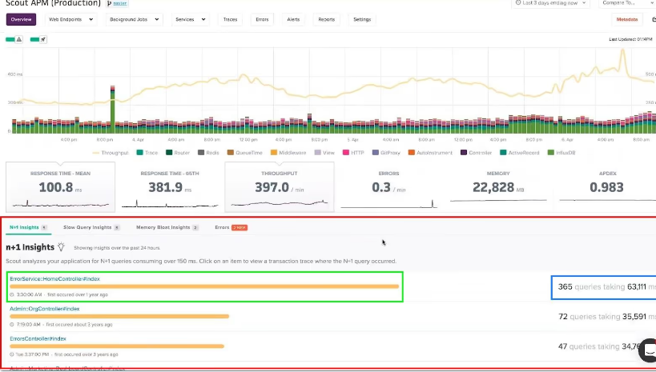
Task: Switch to the Memory Bloat Insights tab
Action: coord(167,227)
